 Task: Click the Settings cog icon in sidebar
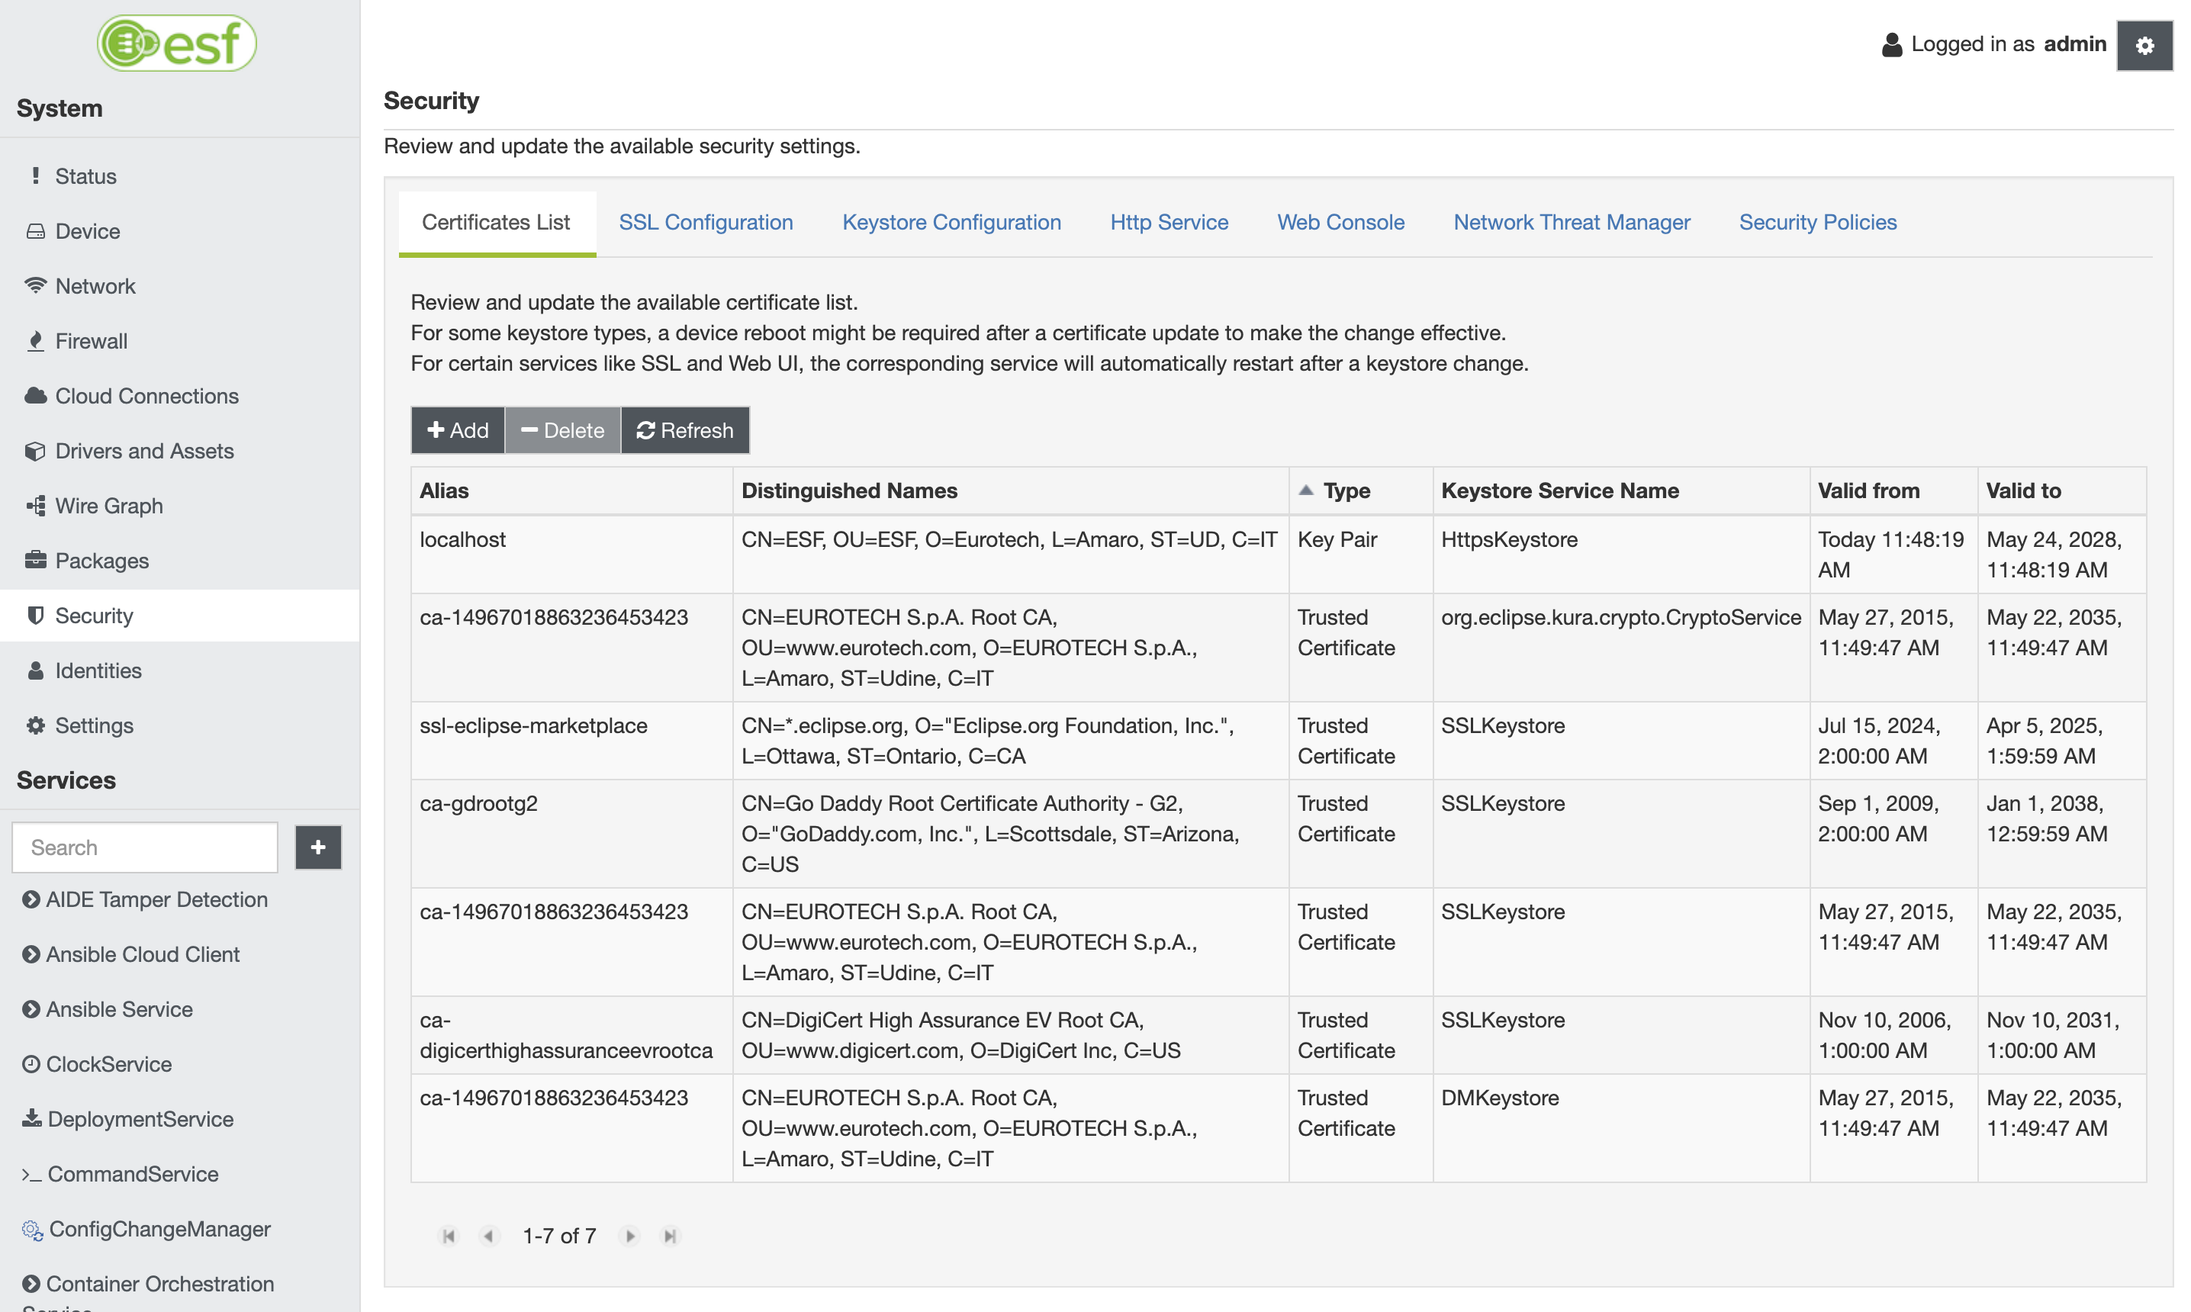point(35,725)
